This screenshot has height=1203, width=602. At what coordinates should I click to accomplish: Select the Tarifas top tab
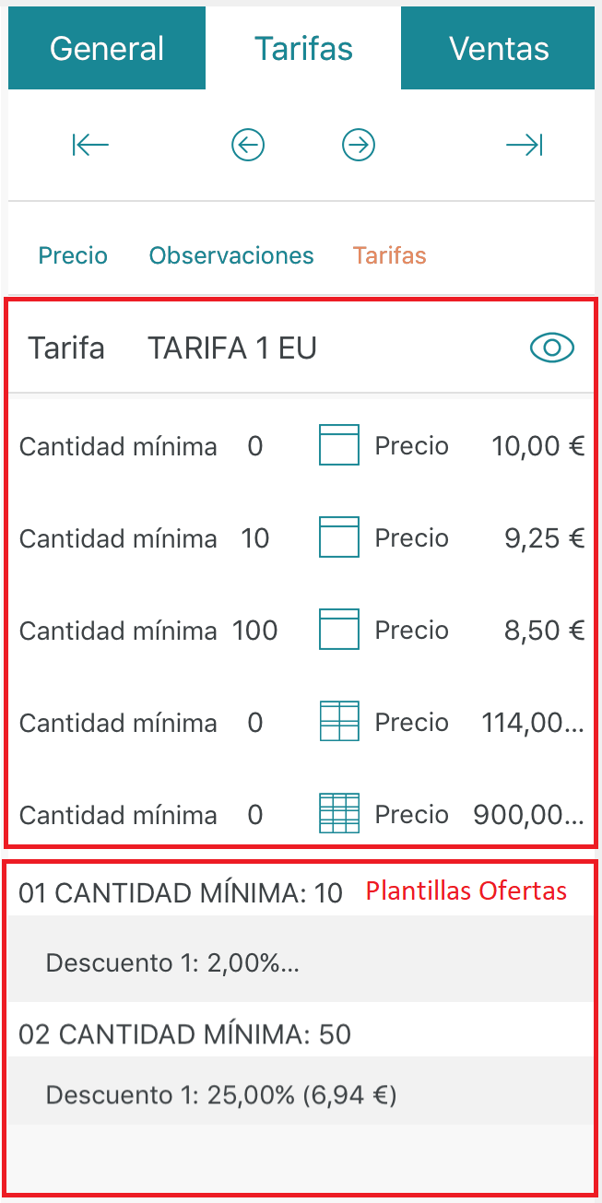(x=303, y=48)
